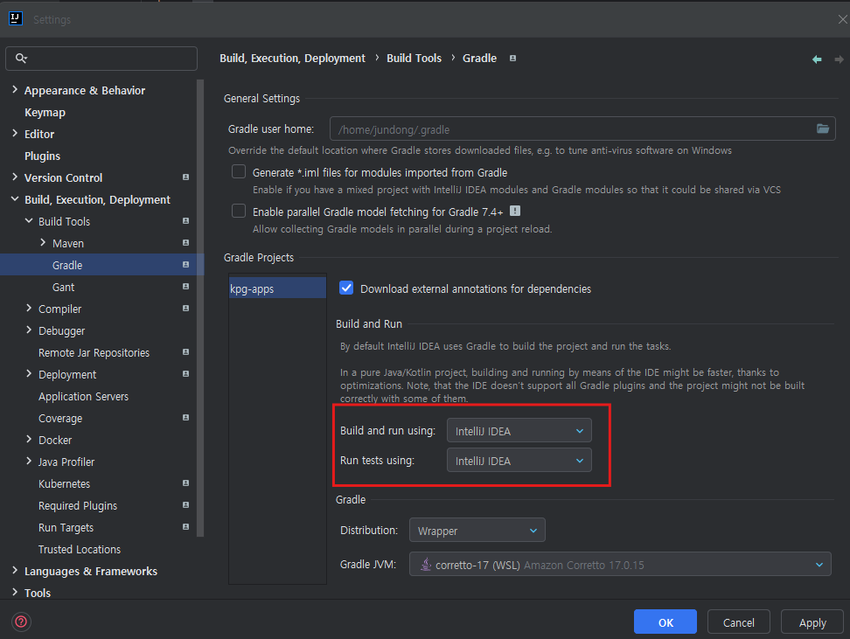Click the Java icon in Gradle JVM field

tap(426, 564)
